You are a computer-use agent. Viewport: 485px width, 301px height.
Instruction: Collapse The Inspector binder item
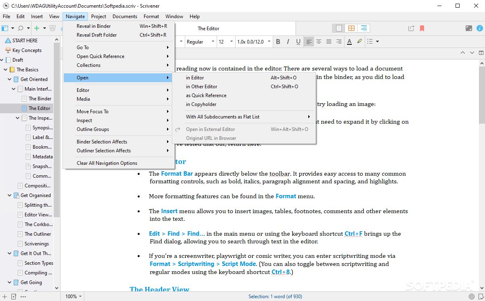18,118
